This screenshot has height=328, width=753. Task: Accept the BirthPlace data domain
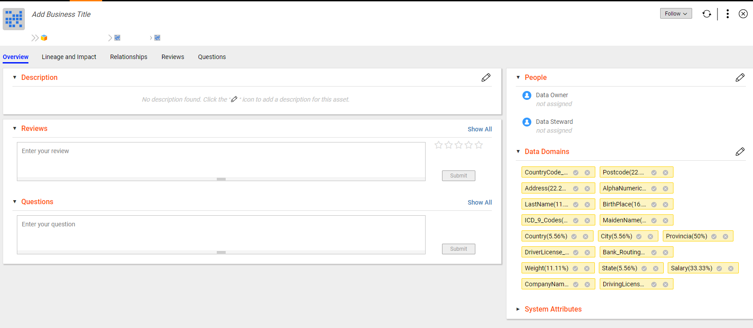[654, 205]
